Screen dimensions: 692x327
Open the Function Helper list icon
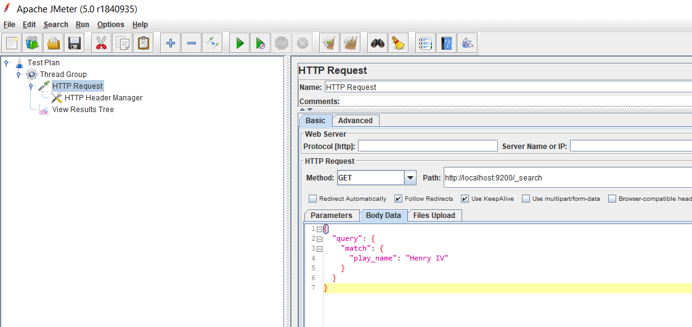[425, 43]
